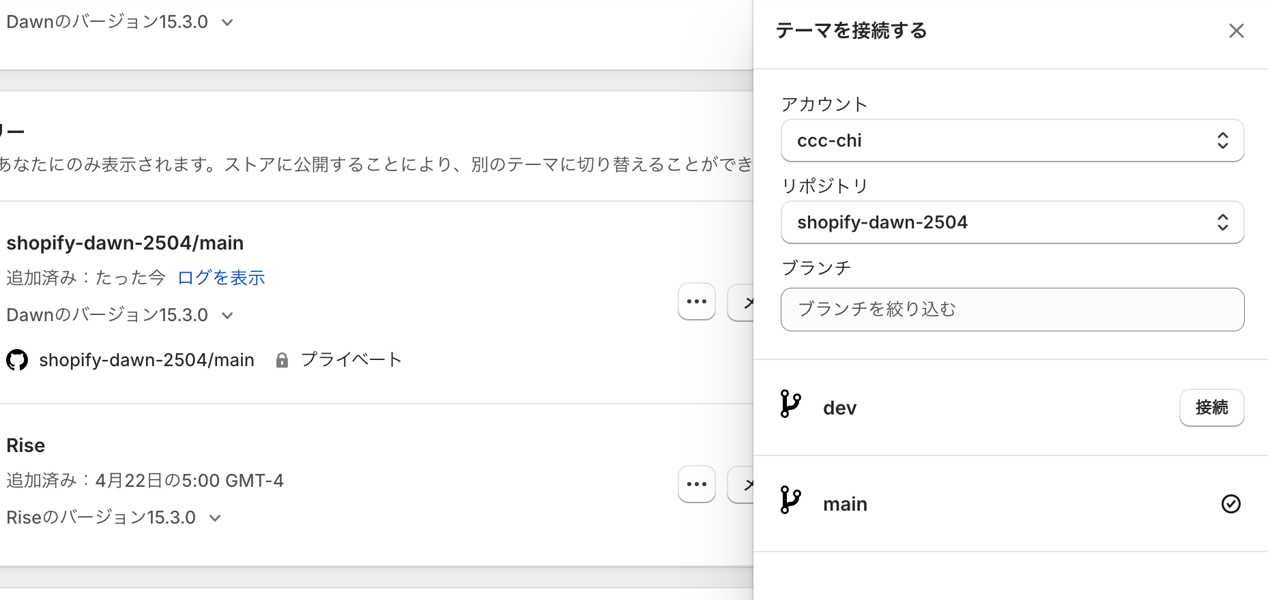This screenshot has height=600, width=1268.
Task: Select the main branch row
Action: click(955, 503)
